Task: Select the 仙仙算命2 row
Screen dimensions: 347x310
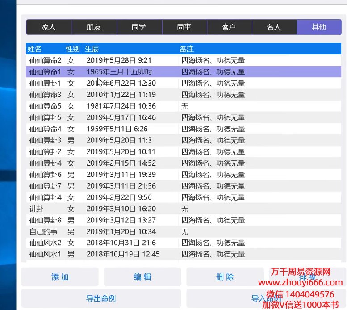Action: pos(45,60)
